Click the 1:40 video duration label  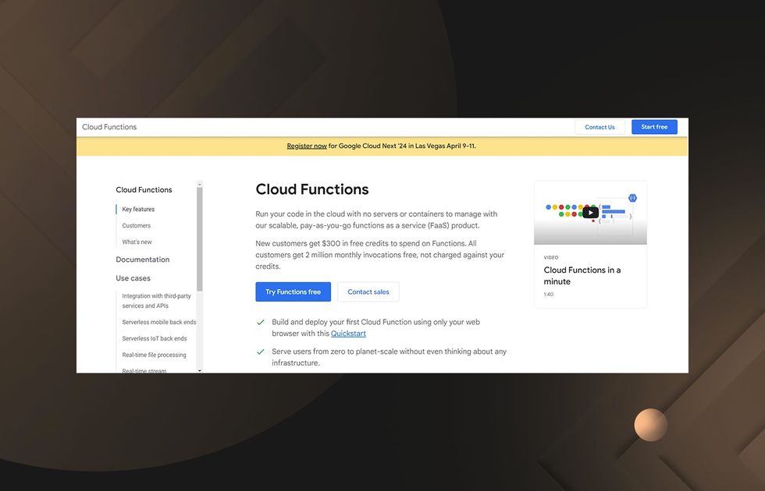pos(548,295)
